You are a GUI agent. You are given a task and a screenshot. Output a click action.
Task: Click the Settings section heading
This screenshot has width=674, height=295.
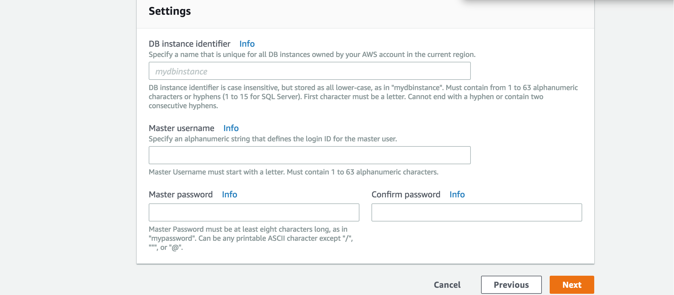click(x=170, y=11)
